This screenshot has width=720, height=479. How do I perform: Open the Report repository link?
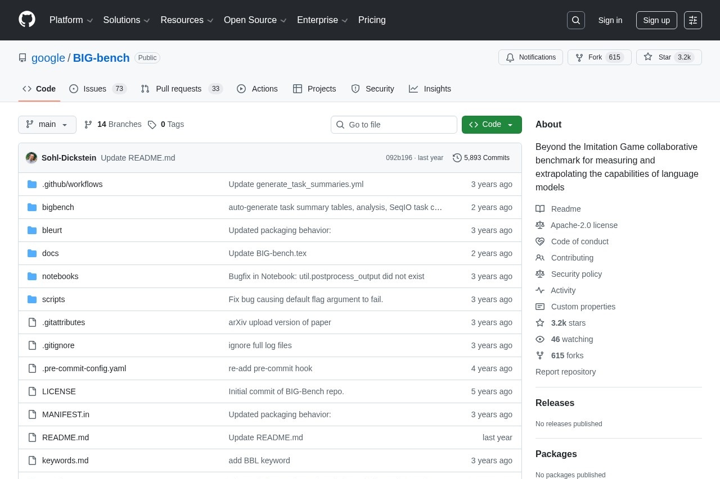(565, 372)
